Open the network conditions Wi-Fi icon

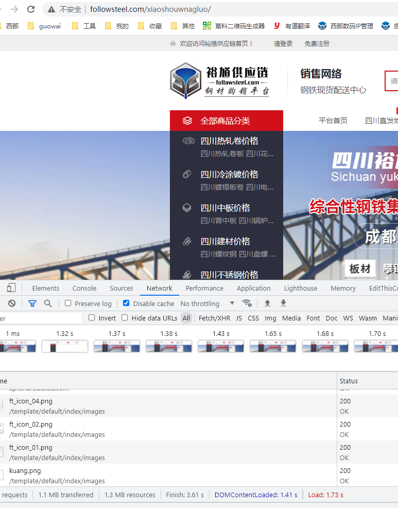coord(247,303)
